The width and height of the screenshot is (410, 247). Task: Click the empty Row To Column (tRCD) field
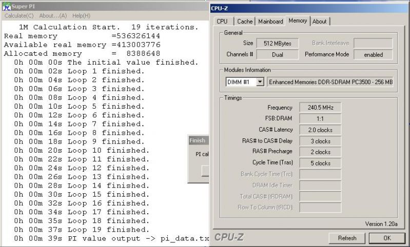click(x=320, y=208)
